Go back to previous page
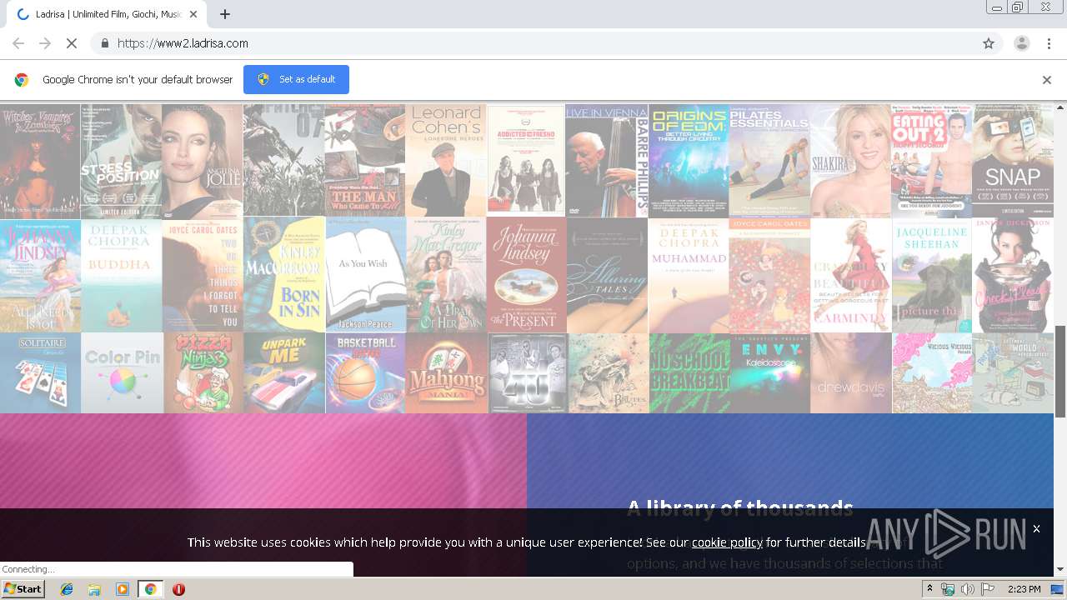1067x600 pixels. 18,43
